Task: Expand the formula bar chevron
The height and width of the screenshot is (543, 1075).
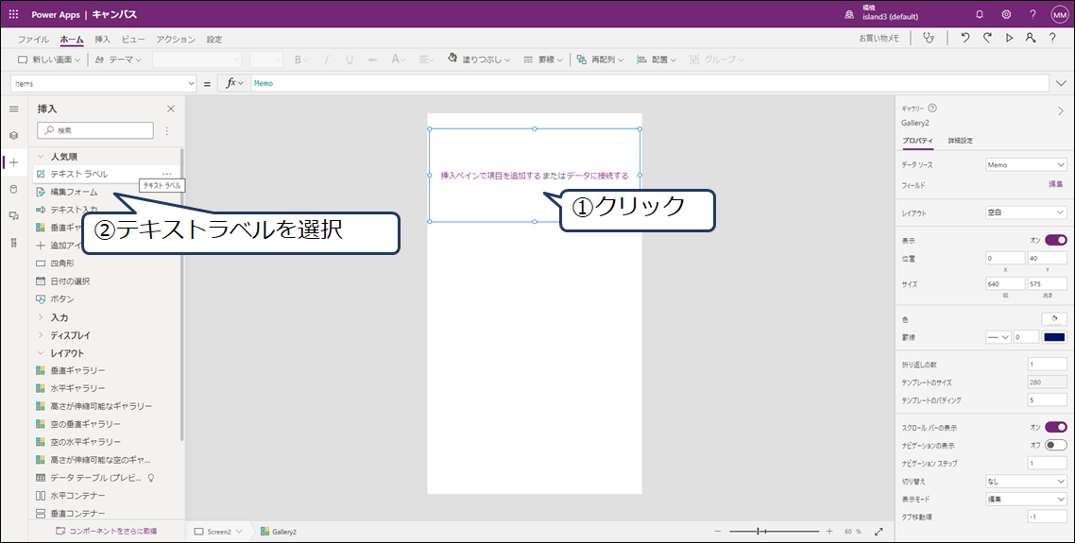Action: coord(1061,84)
